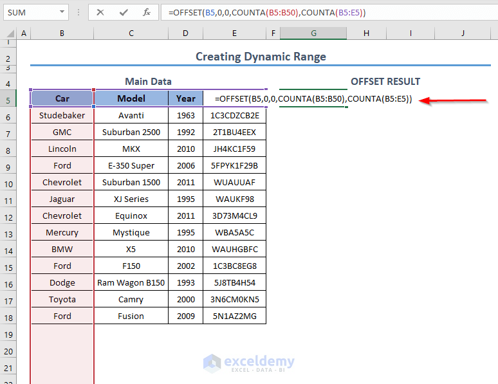498x384 pixels.
Task: Click the Ram Wagon B150 cell
Action: (131, 282)
